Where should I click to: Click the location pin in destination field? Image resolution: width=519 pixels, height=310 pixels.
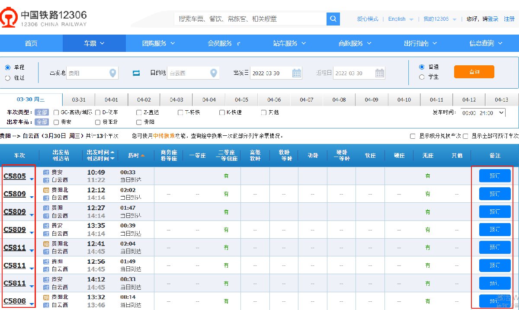tap(213, 73)
